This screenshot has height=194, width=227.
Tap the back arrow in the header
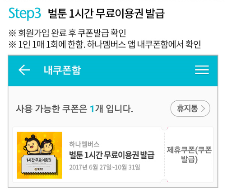(x=24, y=70)
